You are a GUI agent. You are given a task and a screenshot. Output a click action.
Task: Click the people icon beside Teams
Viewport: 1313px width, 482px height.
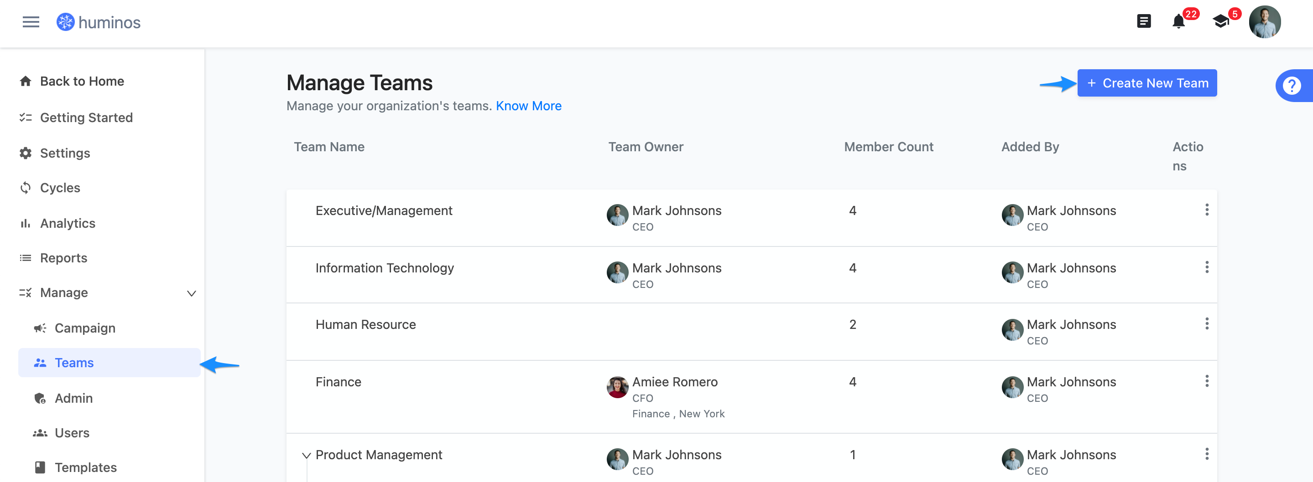[40, 363]
